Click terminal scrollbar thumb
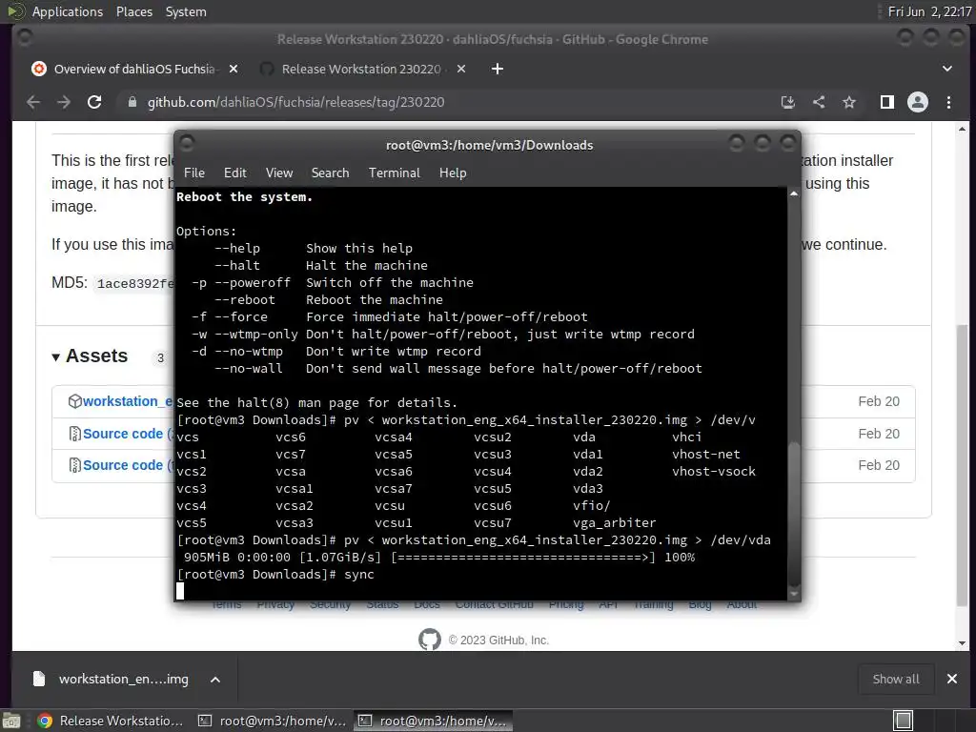 pos(794,512)
